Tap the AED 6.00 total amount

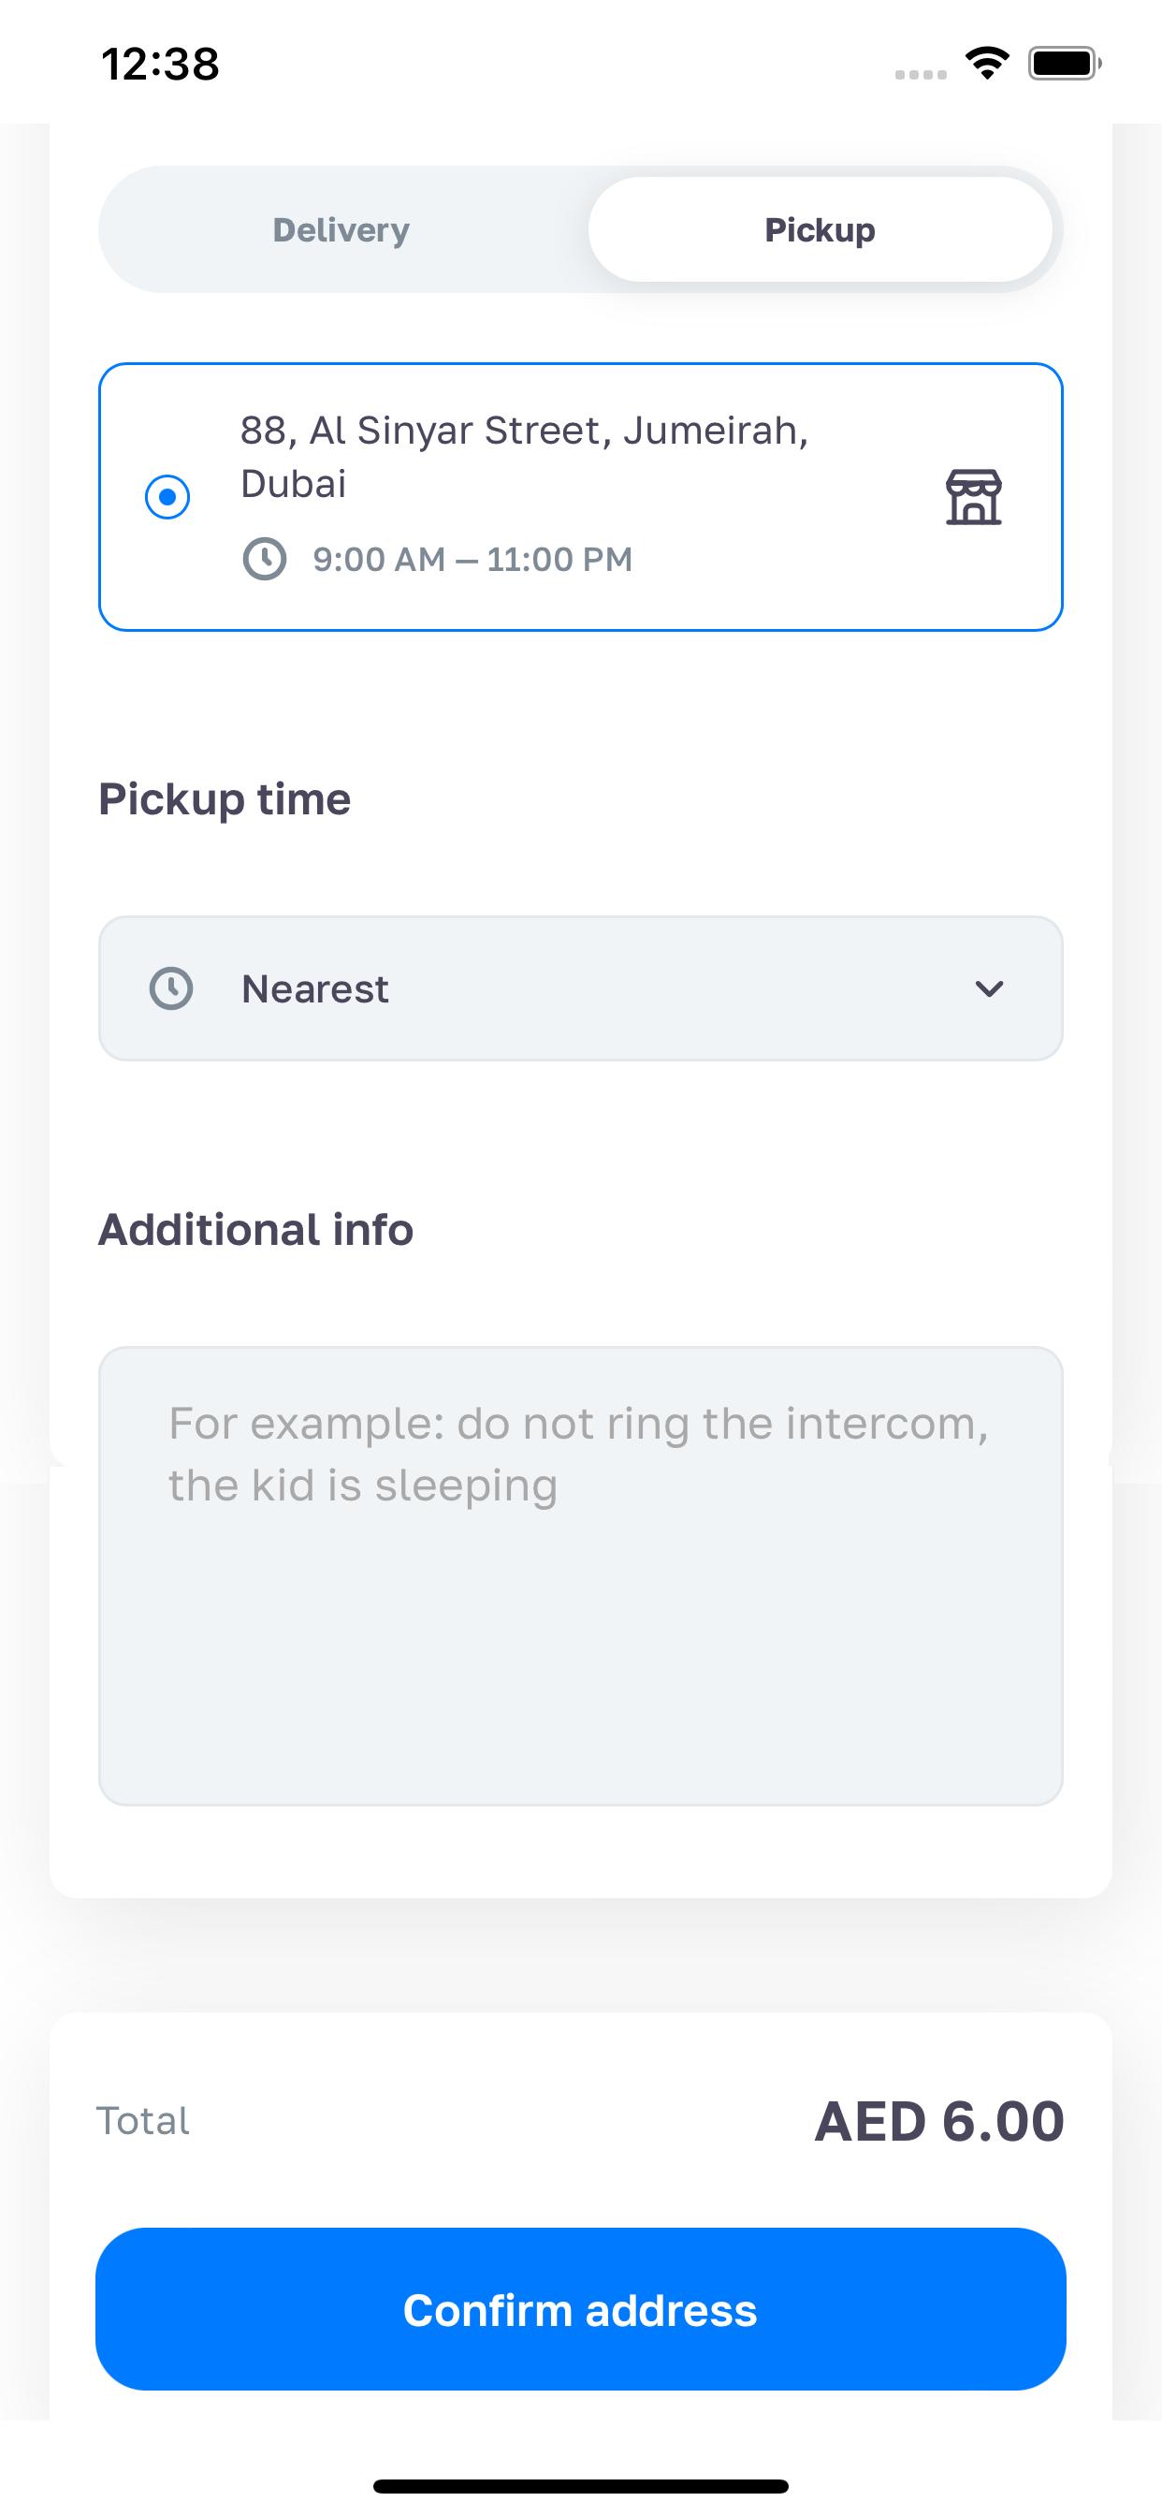click(x=939, y=2121)
